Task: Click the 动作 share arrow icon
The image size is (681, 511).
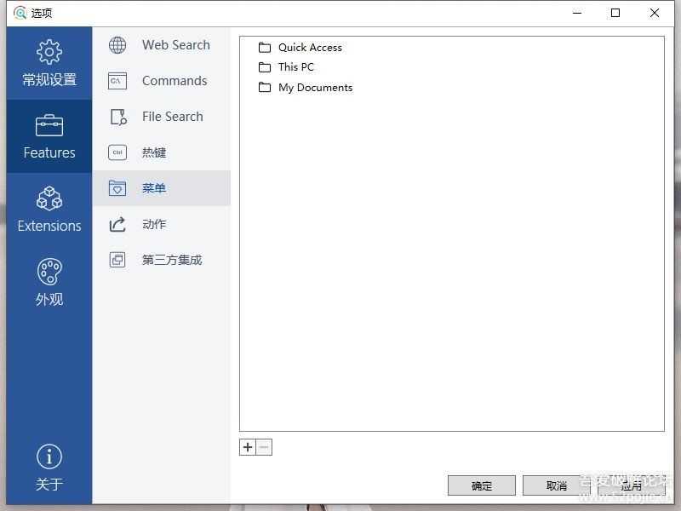Action: (117, 224)
